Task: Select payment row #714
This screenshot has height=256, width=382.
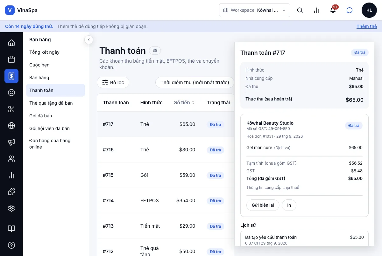Action: (x=166, y=201)
